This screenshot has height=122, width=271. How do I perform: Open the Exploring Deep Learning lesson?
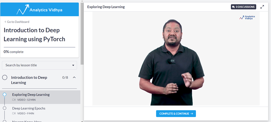pyautogui.click(x=31, y=94)
